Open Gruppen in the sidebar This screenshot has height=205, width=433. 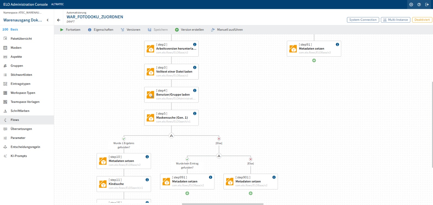(x=27, y=66)
